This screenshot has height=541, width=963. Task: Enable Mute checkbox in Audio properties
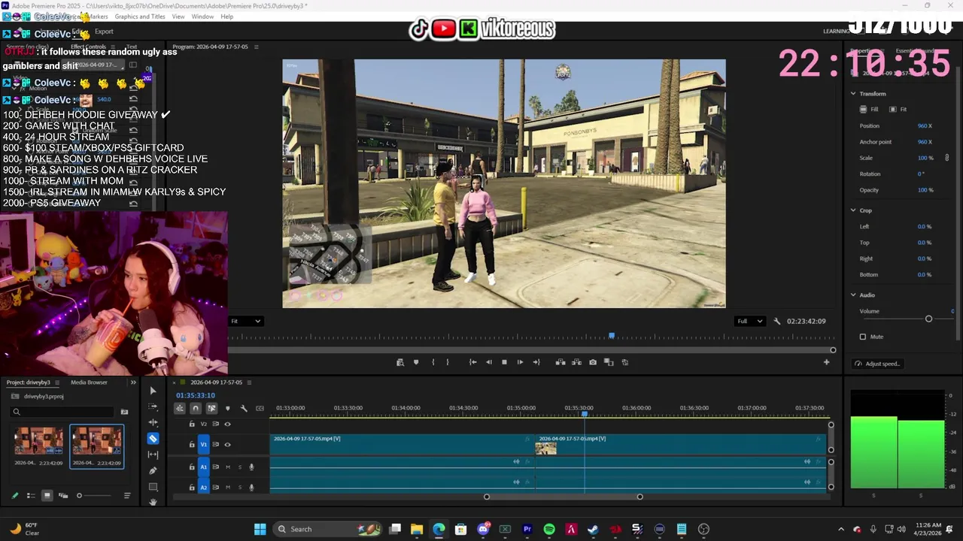coord(863,337)
